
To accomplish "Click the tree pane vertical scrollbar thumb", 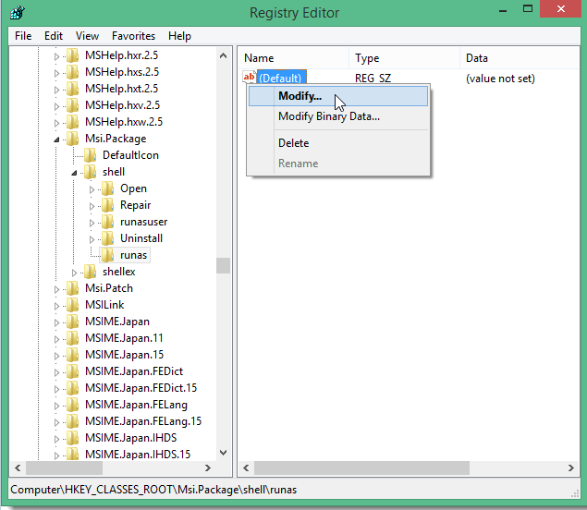I will click(223, 266).
